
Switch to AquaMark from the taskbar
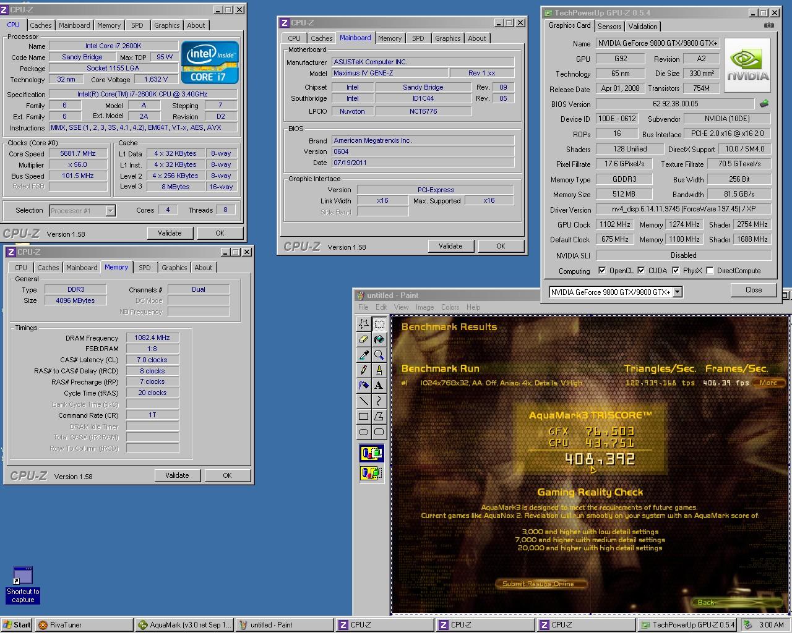pos(184,625)
